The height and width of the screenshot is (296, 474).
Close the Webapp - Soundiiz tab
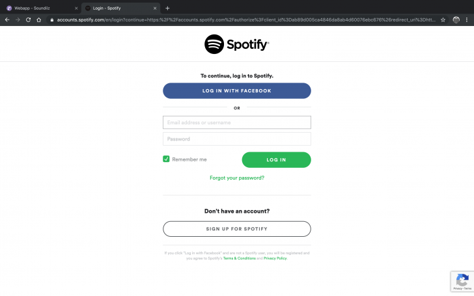76,8
